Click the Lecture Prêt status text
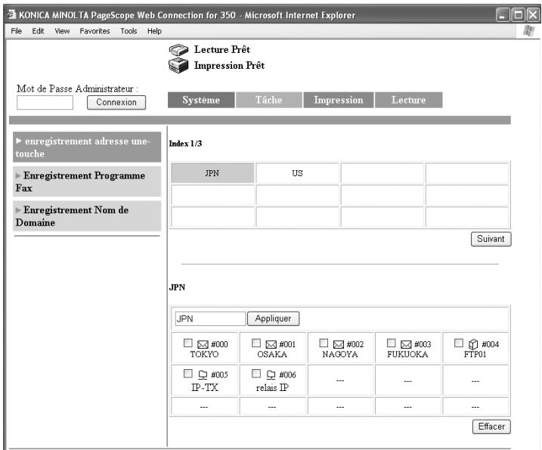 coord(222,49)
